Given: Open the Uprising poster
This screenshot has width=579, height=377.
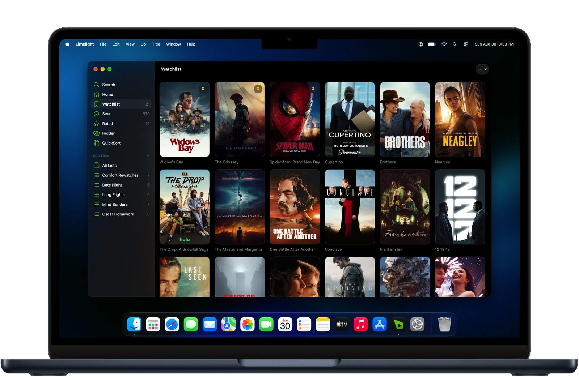Looking at the screenshot, I should tap(350, 277).
